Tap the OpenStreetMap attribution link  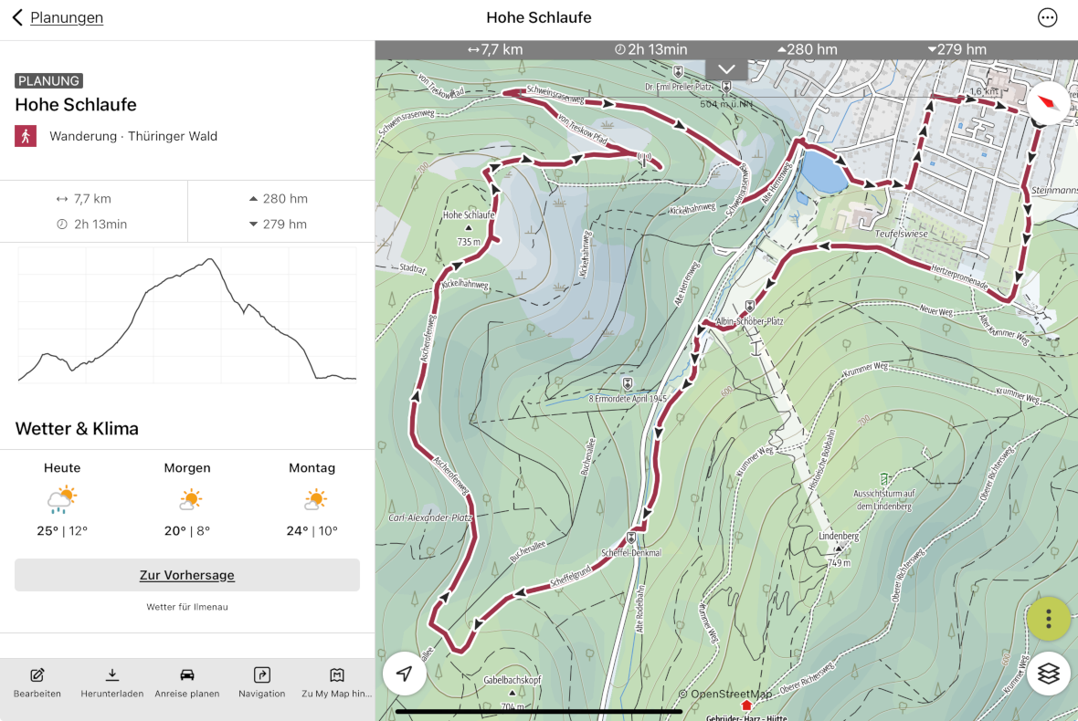pos(731,695)
